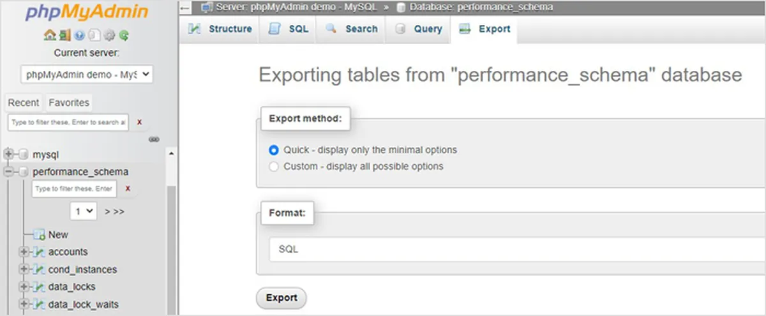Collapse the performance_schema database node
This screenshot has height=316, width=766.
click(x=9, y=172)
